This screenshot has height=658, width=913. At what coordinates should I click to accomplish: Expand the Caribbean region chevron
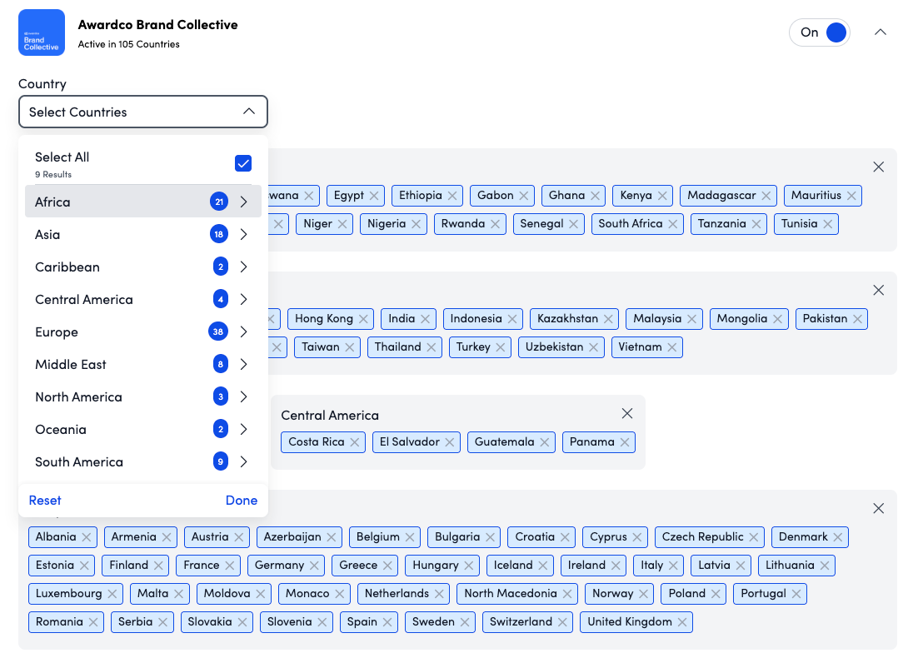point(244,267)
